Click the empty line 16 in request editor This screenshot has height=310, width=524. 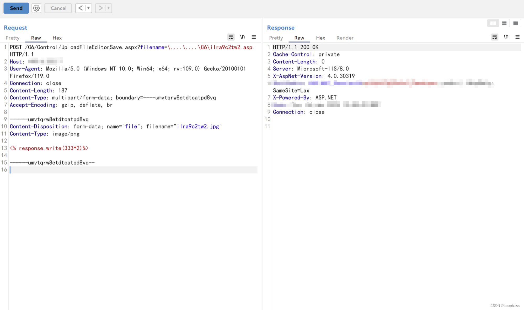tap(131, 170)
